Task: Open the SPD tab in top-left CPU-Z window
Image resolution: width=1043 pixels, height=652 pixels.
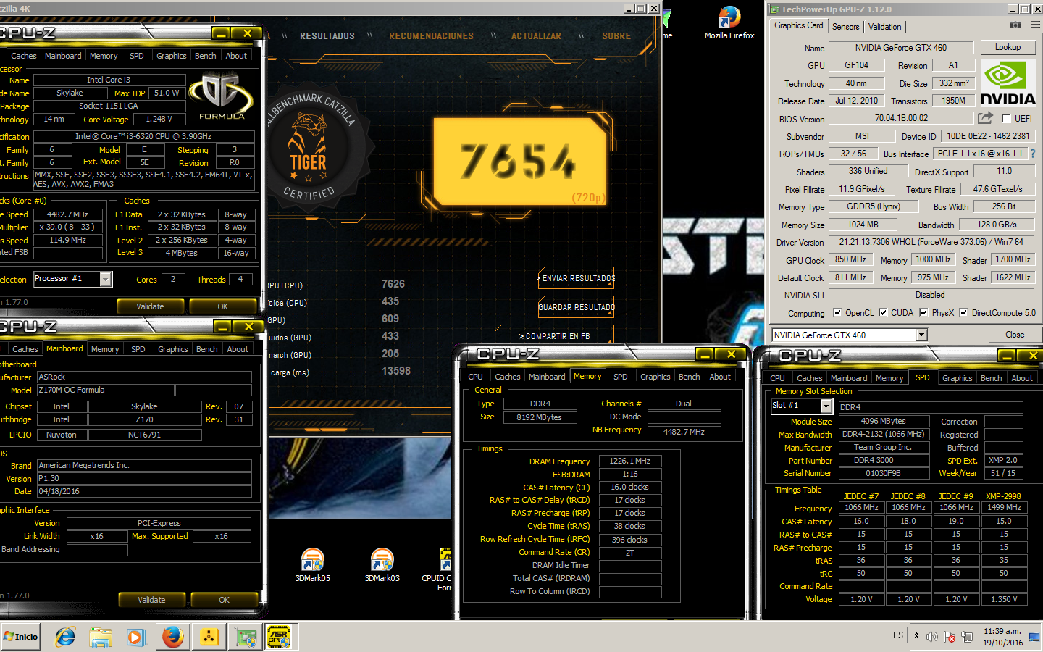Action: (136, 56)
